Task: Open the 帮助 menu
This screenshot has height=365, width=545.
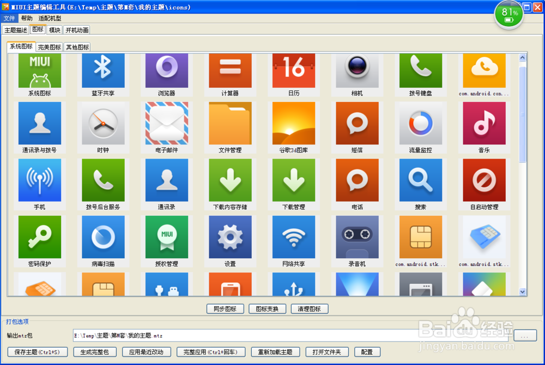Action: pos(27,19)
